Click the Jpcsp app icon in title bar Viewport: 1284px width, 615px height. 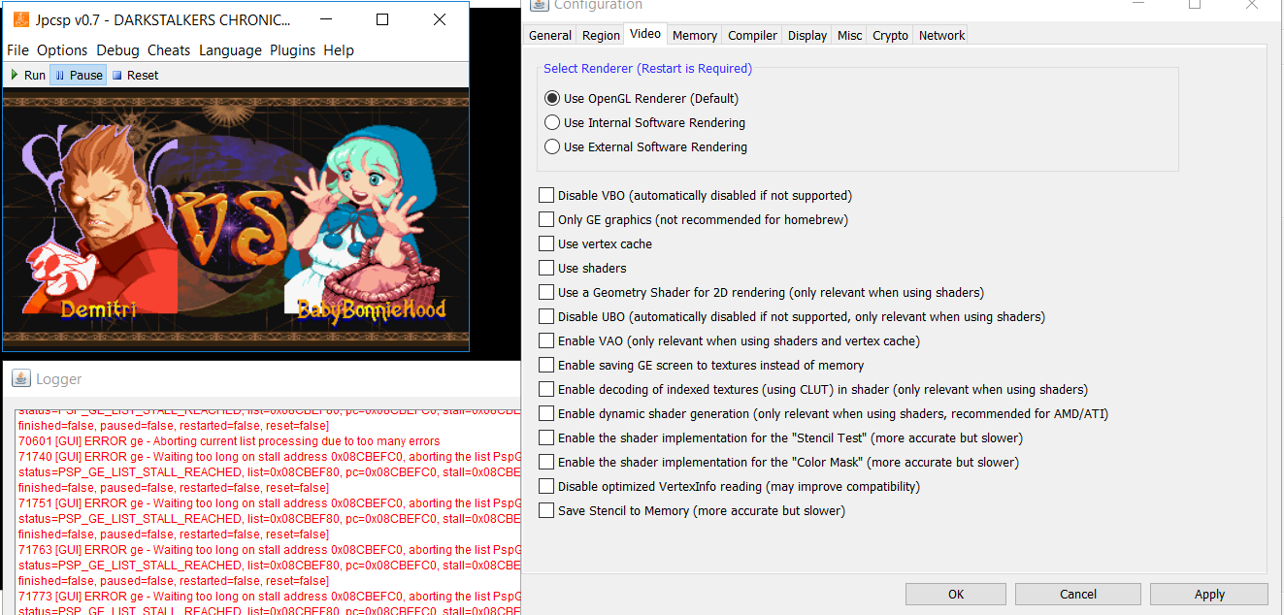pos(21,19)
